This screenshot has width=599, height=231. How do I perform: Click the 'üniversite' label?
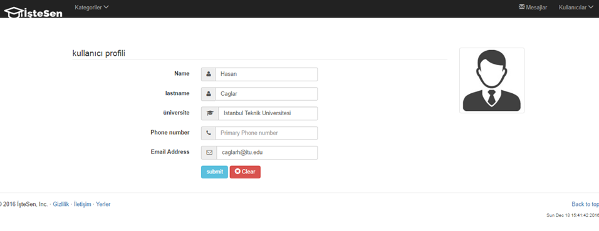[x=176, y=112]
